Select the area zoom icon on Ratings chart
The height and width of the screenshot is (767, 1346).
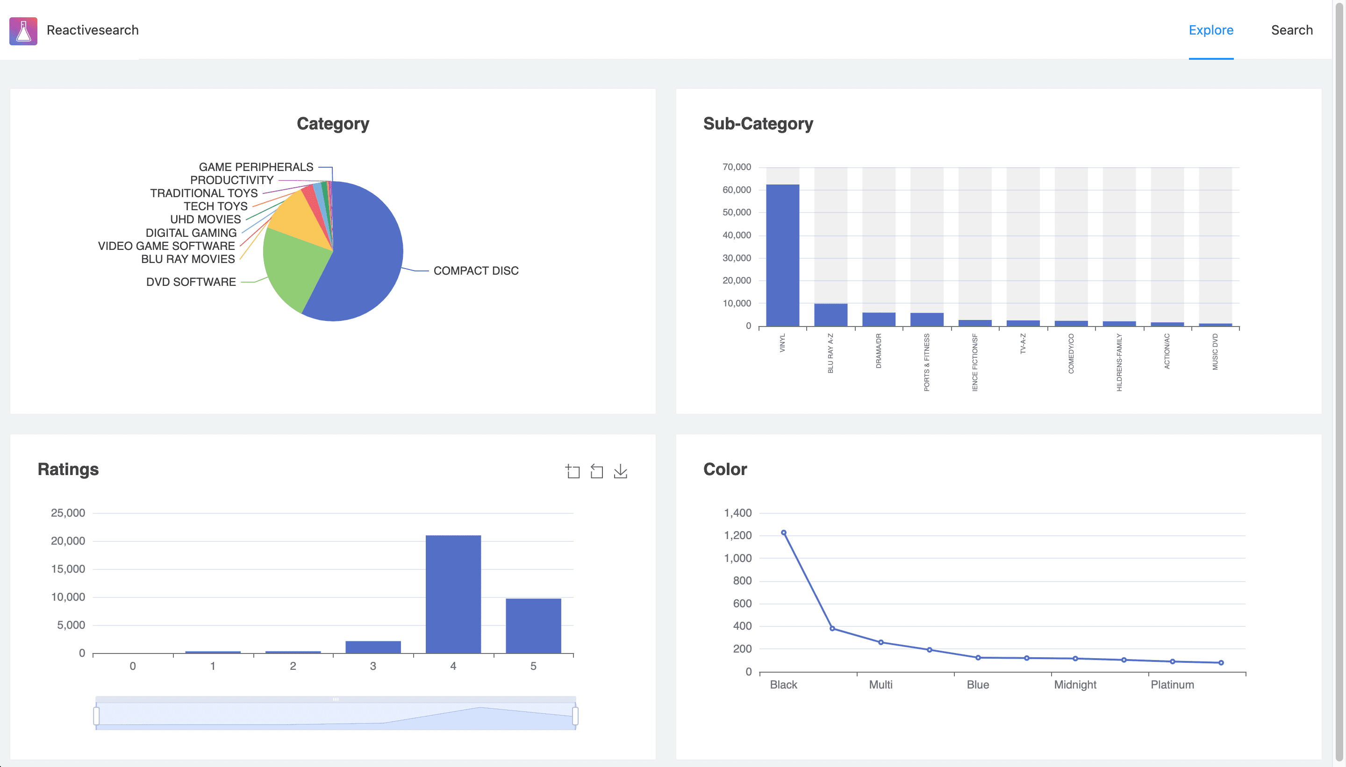click(573, 471)
